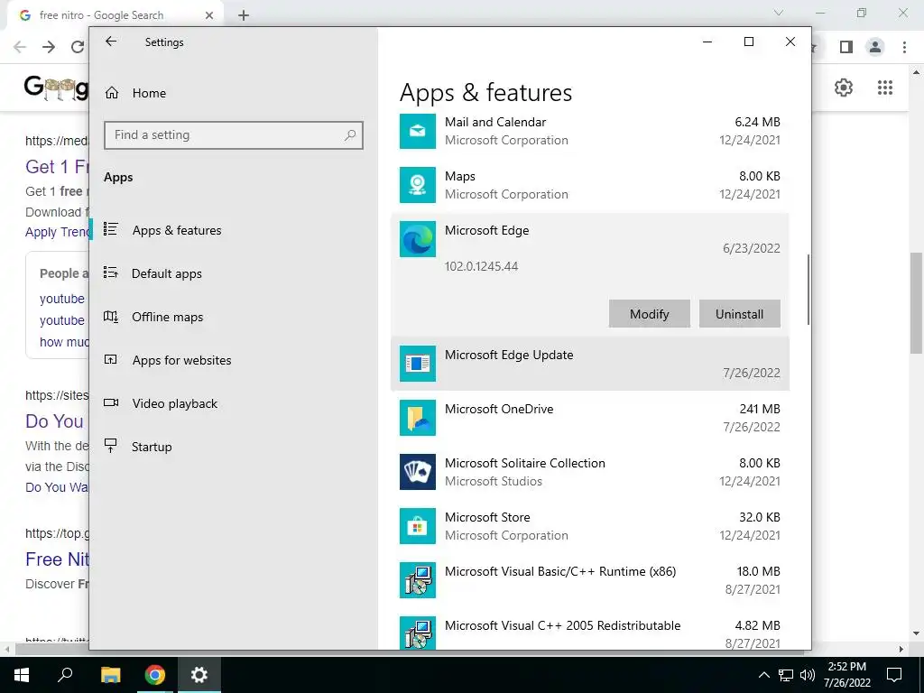Go back using Settings back arrow
This screenshot has height=693, width=924.
(x=111, y=42)
